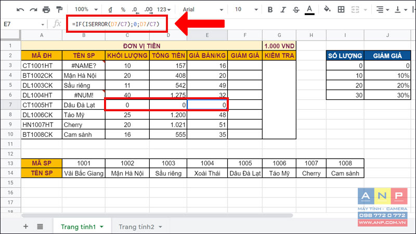Screen dimensions: 416x234
Task: Open the font size 10 dropdown
Action: (246, 9)
